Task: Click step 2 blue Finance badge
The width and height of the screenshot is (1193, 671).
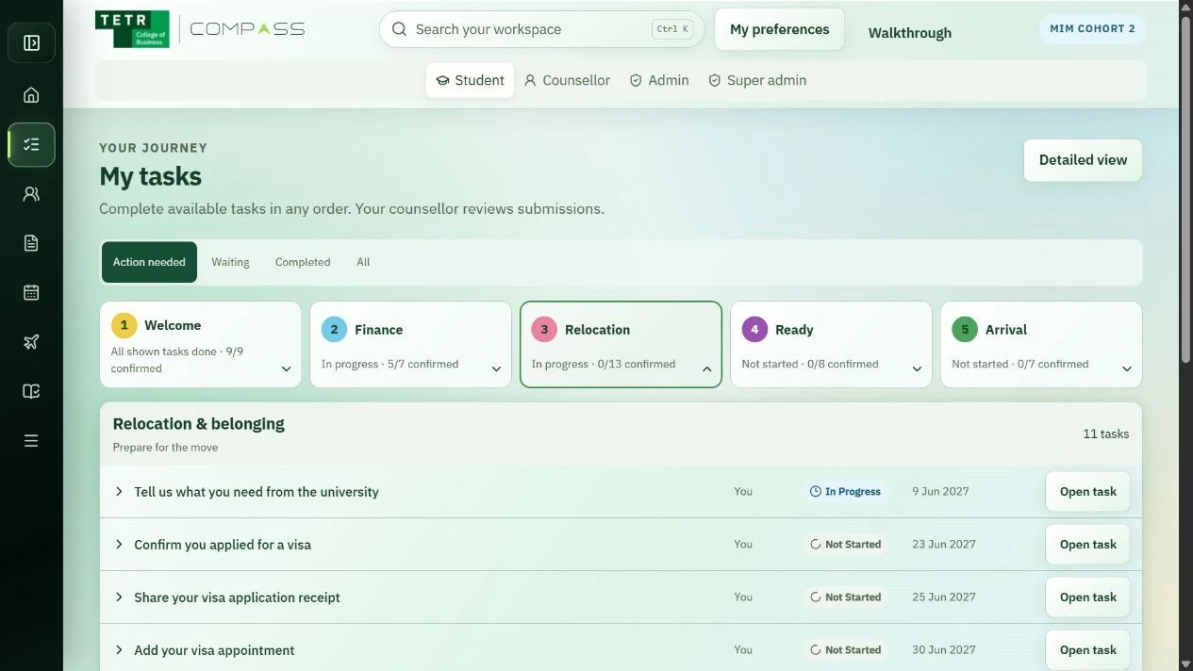Action: click(x=334, y=330)
